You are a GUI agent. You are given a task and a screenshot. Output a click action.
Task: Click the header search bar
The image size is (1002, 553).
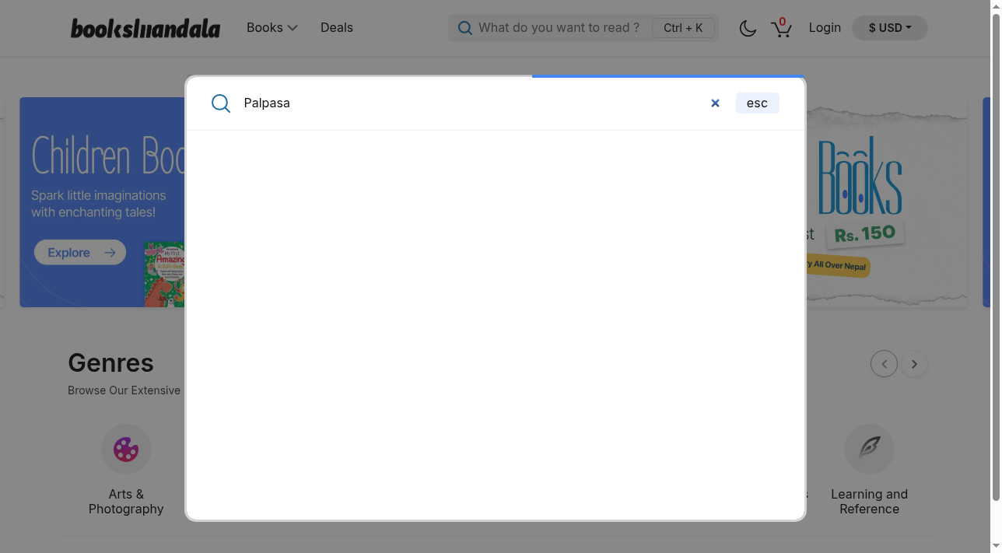[x=583, y=28]
